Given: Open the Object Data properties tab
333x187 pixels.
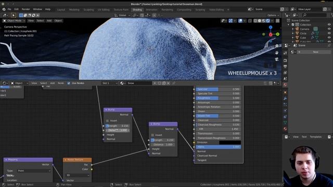Looking at the screenshot, I should click(x=285, y=123).
